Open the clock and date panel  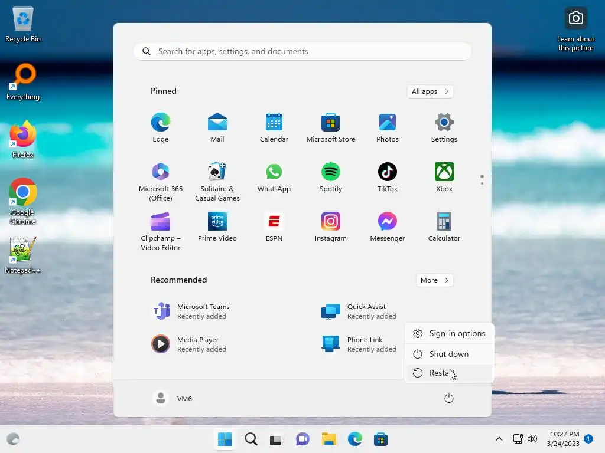pos(563,439)
